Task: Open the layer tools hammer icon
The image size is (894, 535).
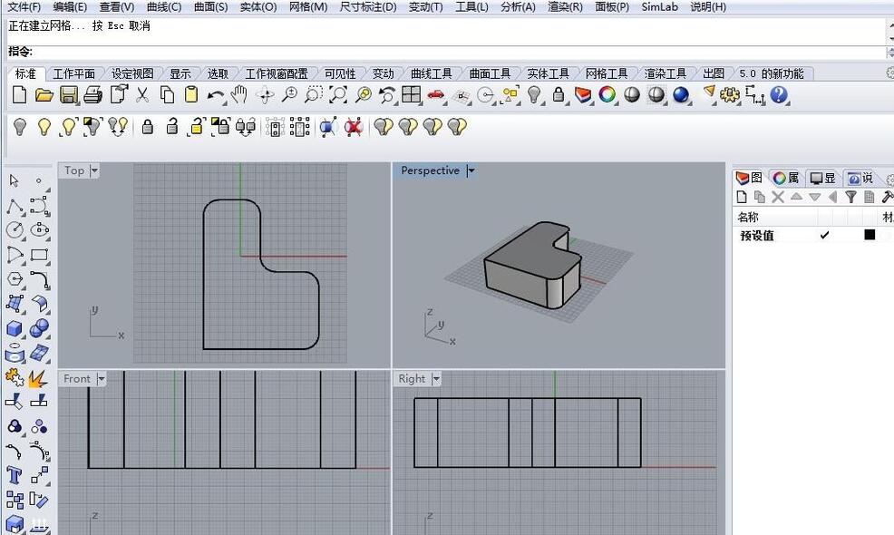Action: pos(887,198)
